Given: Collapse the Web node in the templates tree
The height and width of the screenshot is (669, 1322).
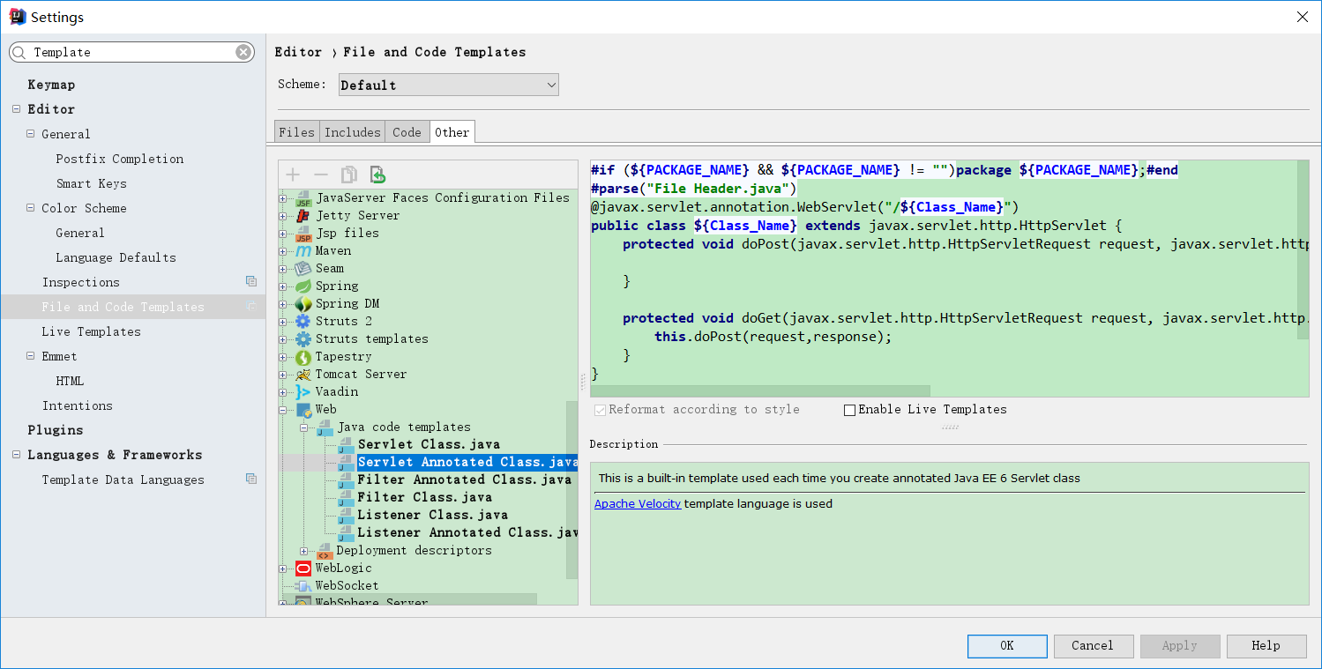Looking at the screenshot, I should 283,409.
